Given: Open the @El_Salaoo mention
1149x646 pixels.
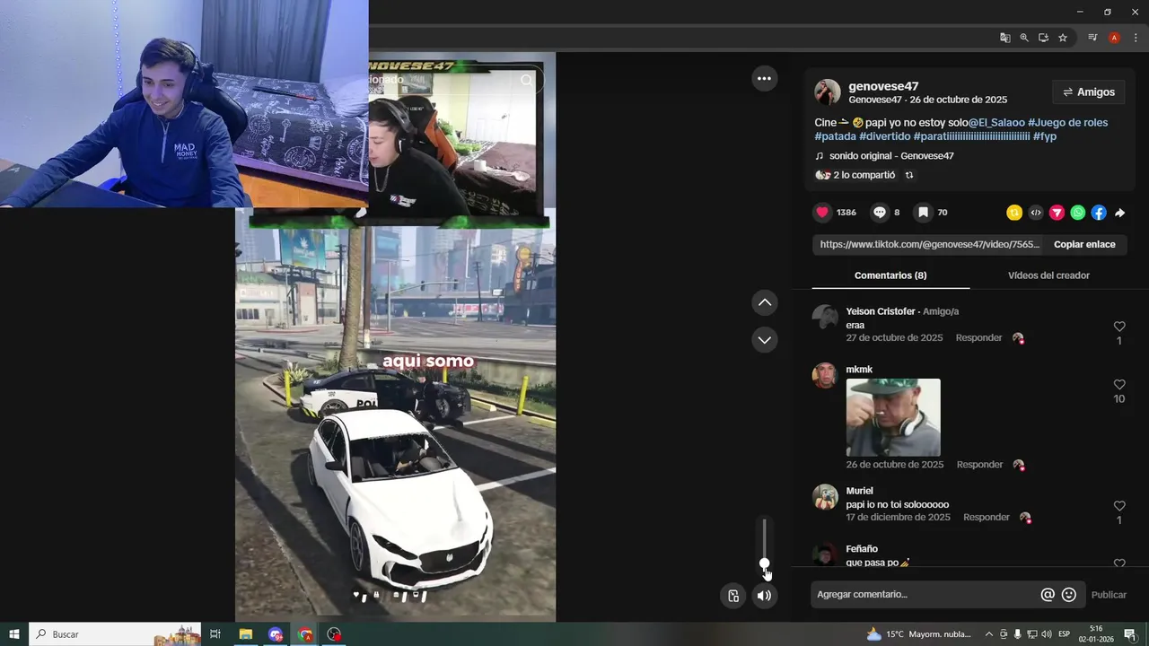Looking at the screenshot, I should 996,122.
